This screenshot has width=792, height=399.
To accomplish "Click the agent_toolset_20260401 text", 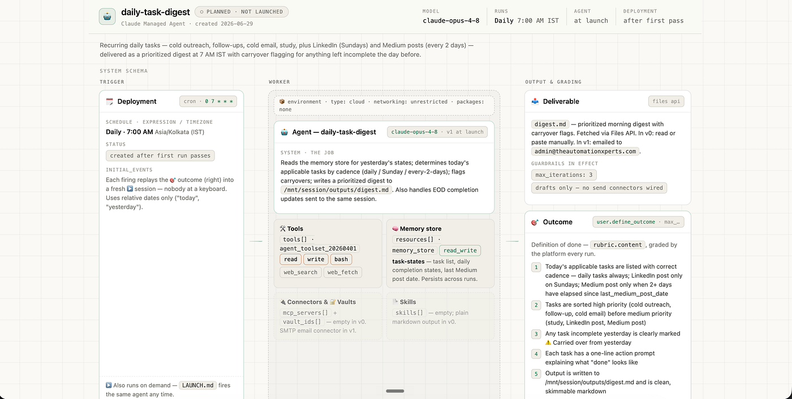I will point(320,249).
